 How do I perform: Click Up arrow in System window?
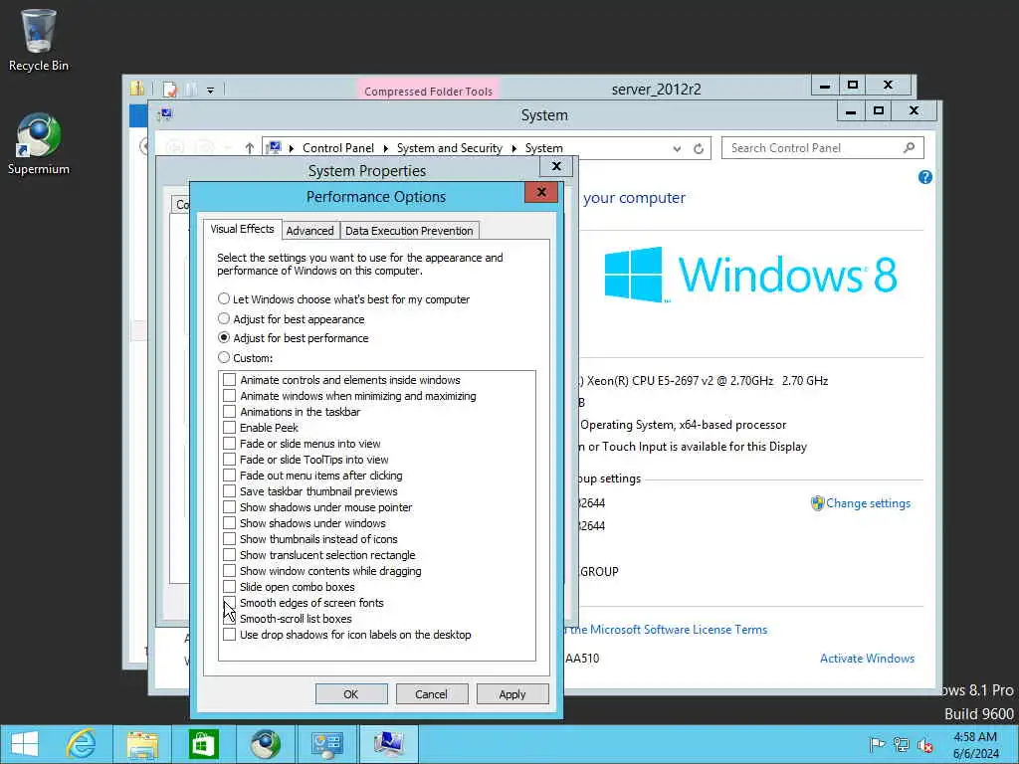tap(249, 148)
